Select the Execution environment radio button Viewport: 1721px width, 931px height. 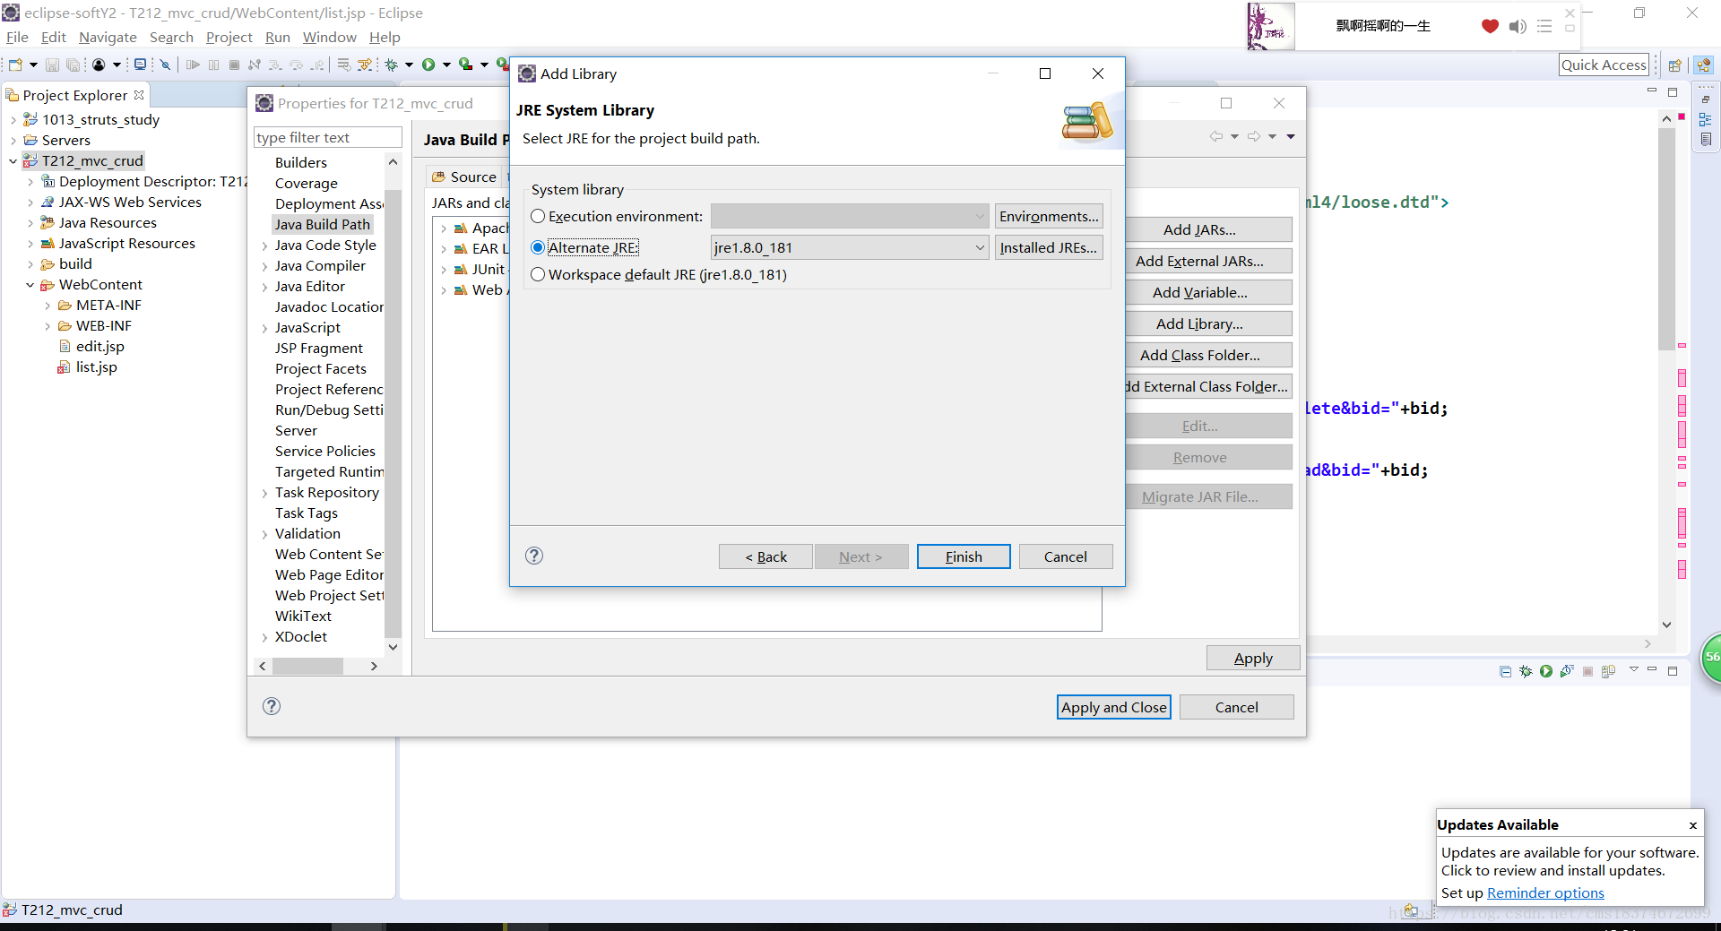coord(538,216)
